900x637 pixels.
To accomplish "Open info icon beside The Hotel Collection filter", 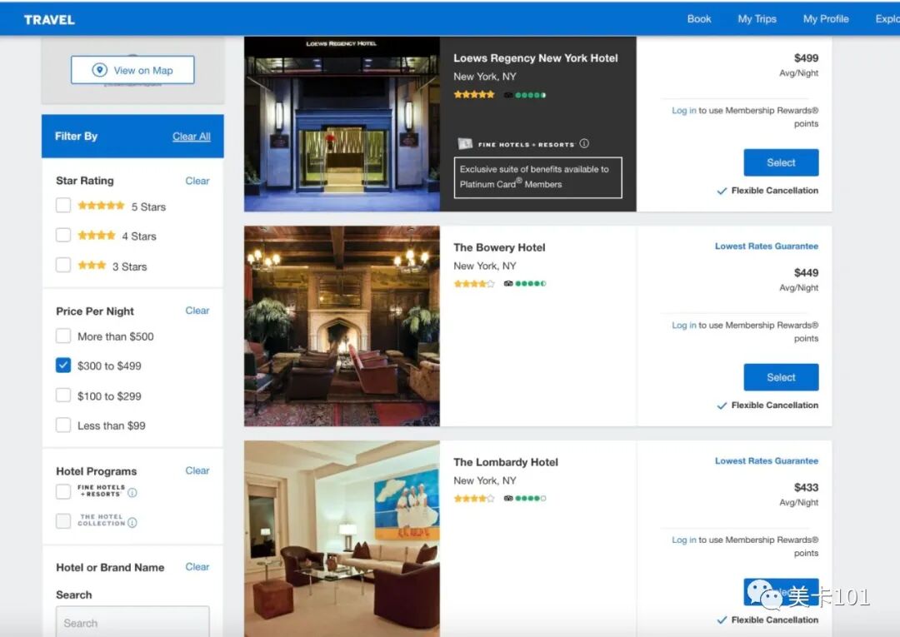I will 132,522.
